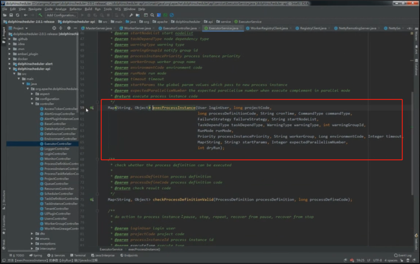The image size is (420, 264).
Task: Switch to ExecutorController.java tab
Action: pyautogui.click(x=179, y=28)
